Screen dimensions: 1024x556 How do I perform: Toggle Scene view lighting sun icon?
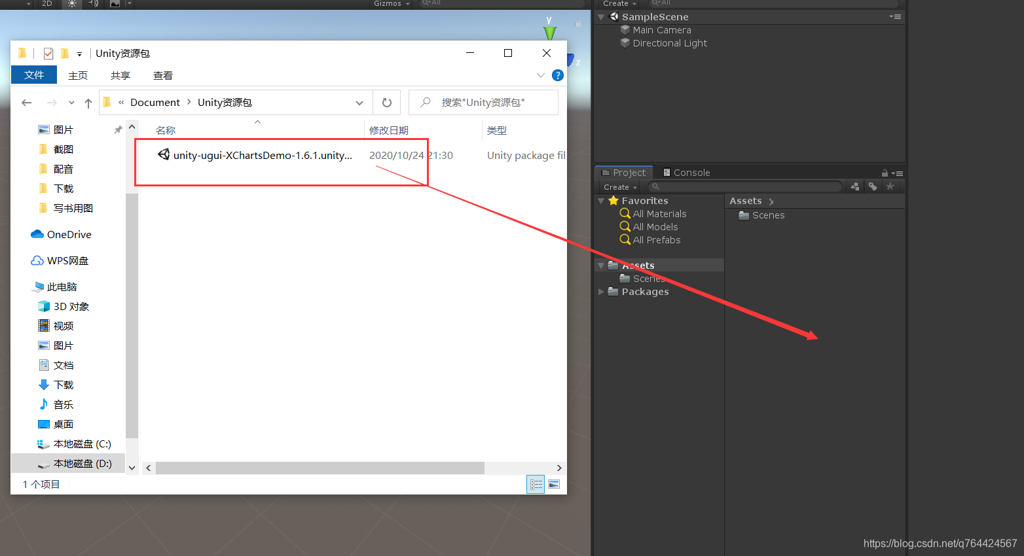tap(72, 3)
